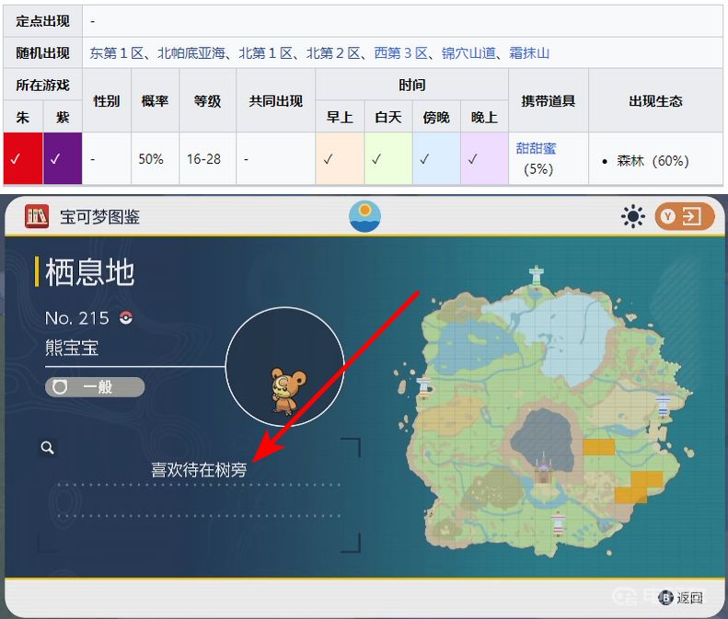Toggle the daytime sun icon

[633, 217]
